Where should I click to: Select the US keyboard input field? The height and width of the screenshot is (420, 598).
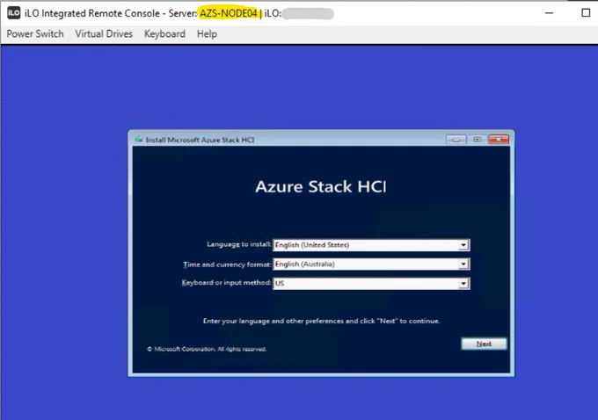tap(371, 284)
